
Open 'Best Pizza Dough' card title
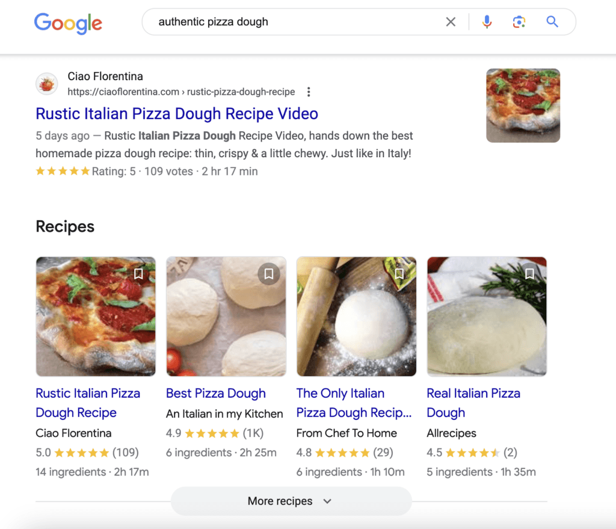tap(216, 394)
